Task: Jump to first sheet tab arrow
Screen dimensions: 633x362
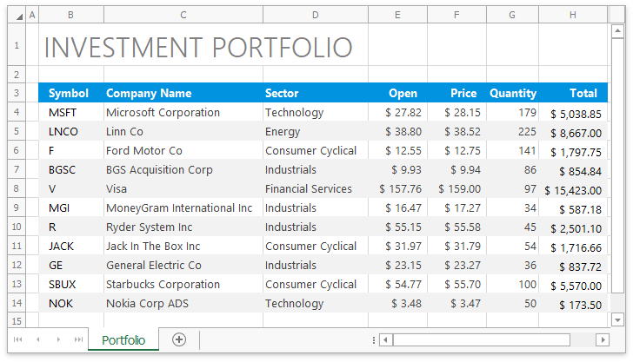Action: pos(17,339)
